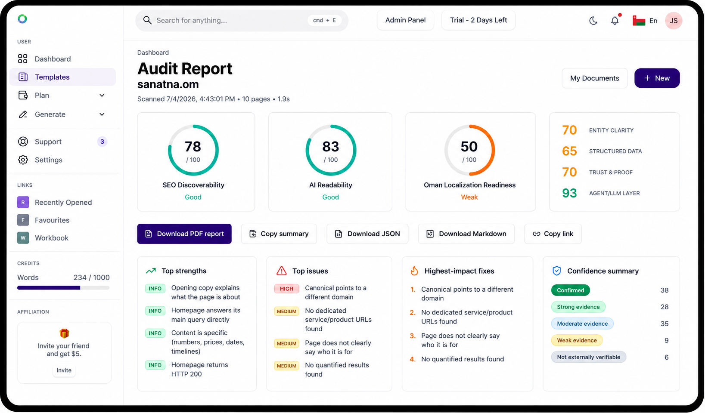The height and width of the screenshot is (413, 705).
Task: Click the ENTITY CLARITY label
Action: tap(611, 130)
